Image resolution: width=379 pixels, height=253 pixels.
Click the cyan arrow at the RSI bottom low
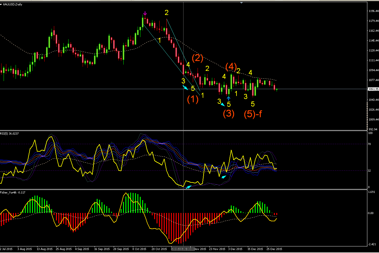coord(189,187)
